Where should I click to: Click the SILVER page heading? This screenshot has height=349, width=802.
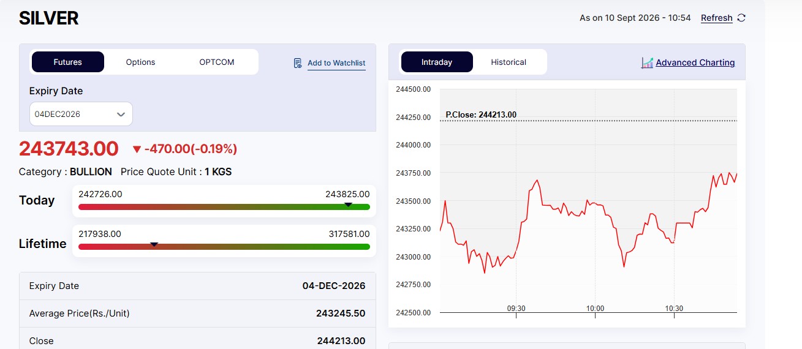49,18
